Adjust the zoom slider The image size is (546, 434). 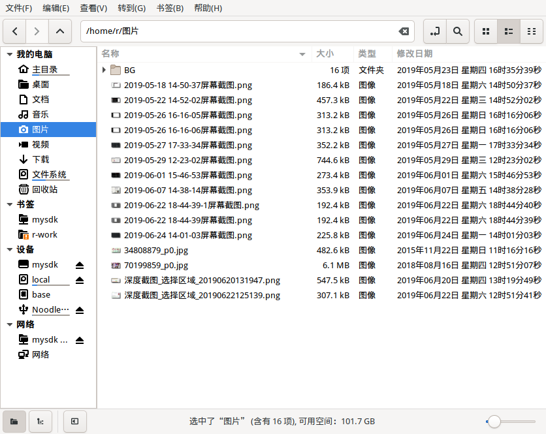pos(494,422)
